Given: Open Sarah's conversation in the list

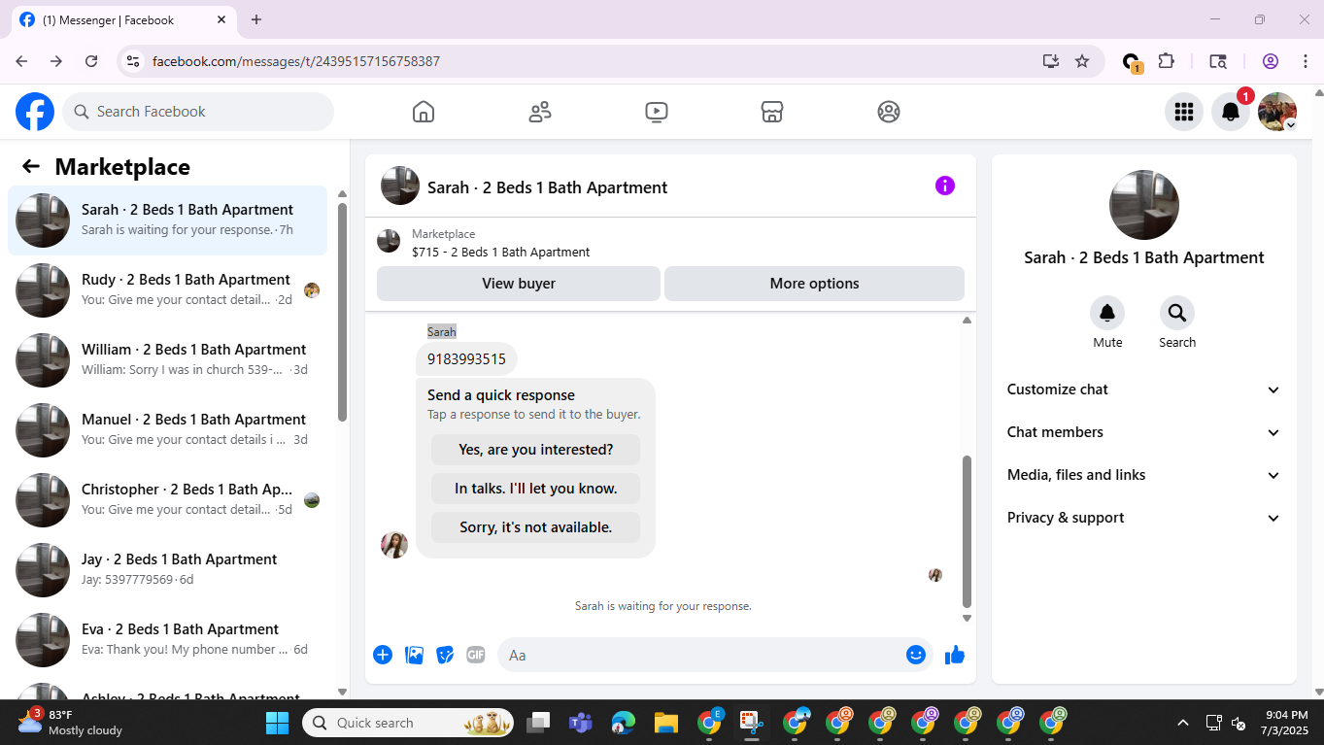Looking at the screenshot, I should (167, 220).
